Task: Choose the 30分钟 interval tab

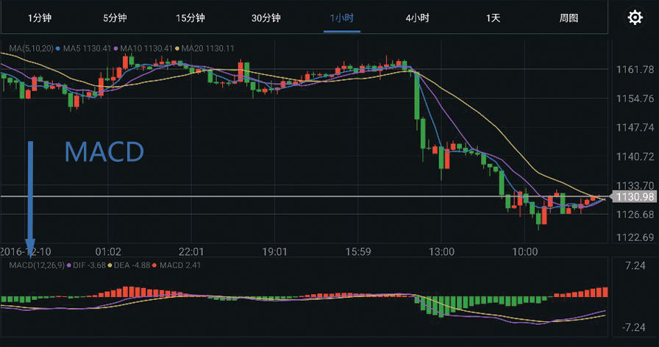Action: coord(266,18)
